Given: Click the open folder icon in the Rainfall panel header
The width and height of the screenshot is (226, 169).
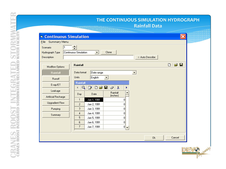Looking at the screenshot, I should [x=176, y=65].
